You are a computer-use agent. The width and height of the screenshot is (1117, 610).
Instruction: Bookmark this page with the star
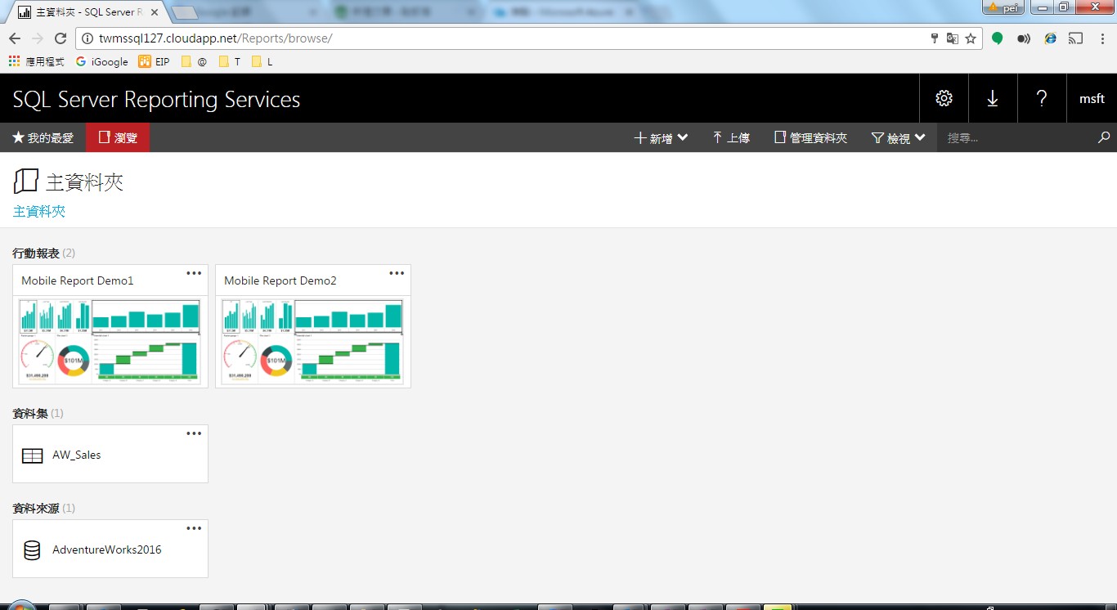971,38
